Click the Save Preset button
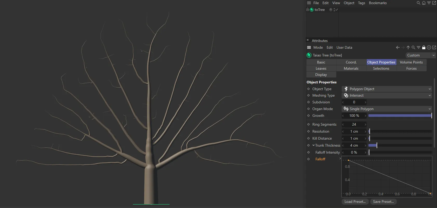Screen dimensions: 437x208 coord(383,202)
